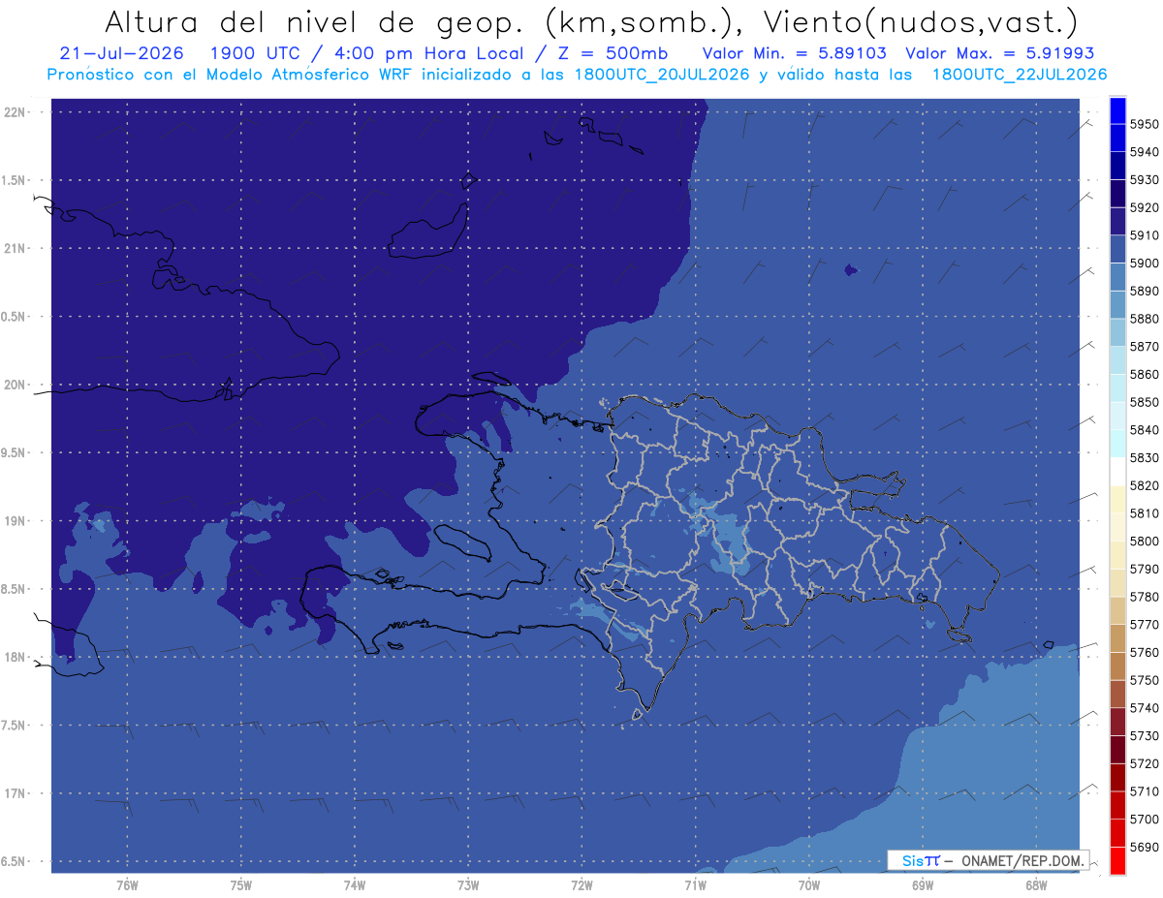
Task: Click the '0.5N' latitude label
Action: tap(13, 317)
